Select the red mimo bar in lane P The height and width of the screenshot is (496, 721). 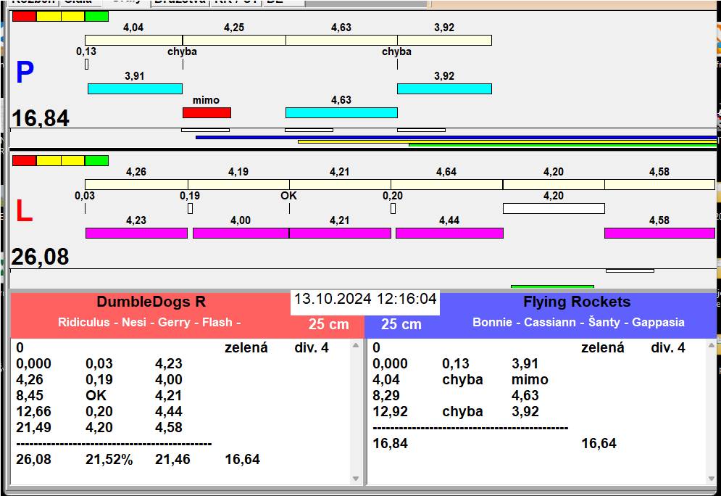tap(207, 112)
